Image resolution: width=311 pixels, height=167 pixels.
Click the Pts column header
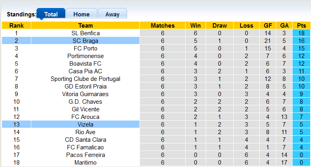301,26
